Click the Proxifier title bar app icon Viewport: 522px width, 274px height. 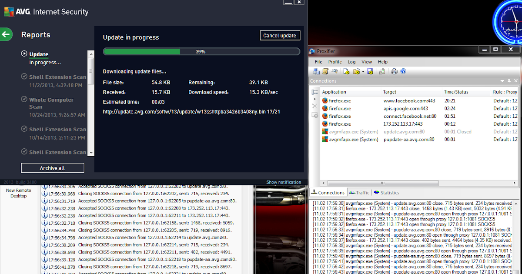tap(312, 51)
